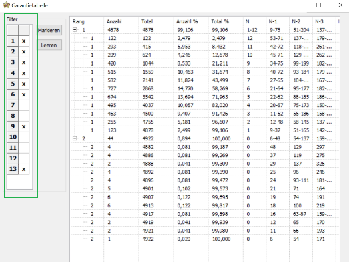Select filter row header 11

click(13, 148)
